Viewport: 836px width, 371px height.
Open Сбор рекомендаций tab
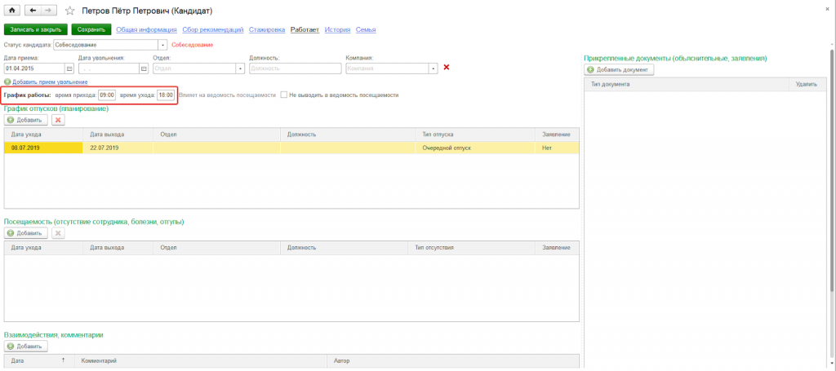213,30
